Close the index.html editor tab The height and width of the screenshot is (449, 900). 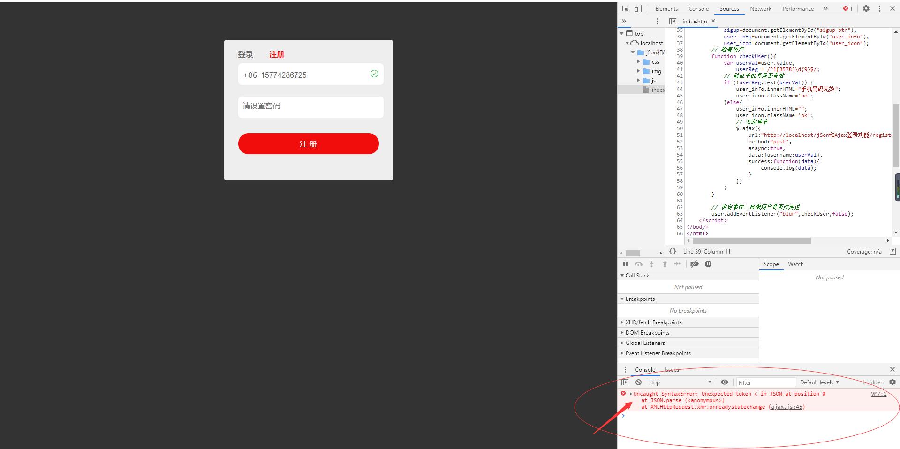tap(713, 21)
